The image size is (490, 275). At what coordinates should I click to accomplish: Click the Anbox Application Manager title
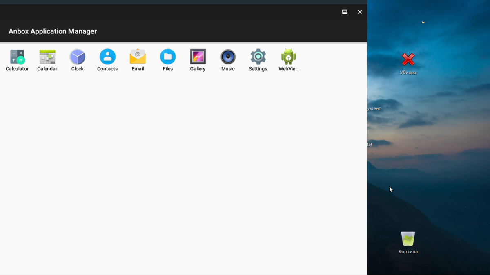click(x=53, y=31)
